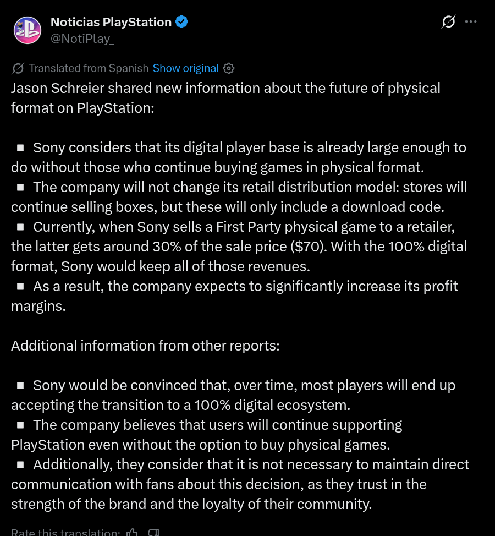Click the bullet about First Party physical game
The height and width of the screenshot is (536, 495).
point(239,247)
